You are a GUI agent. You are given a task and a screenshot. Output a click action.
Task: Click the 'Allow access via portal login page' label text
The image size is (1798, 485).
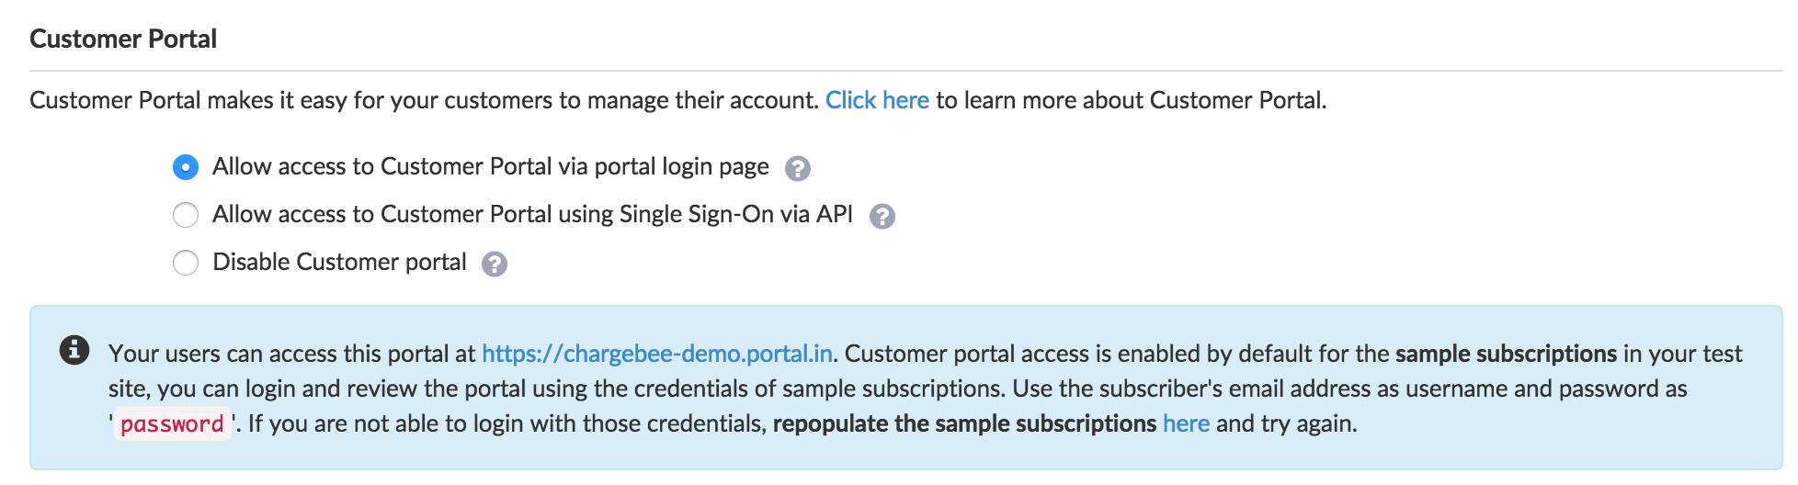point(490,166)
